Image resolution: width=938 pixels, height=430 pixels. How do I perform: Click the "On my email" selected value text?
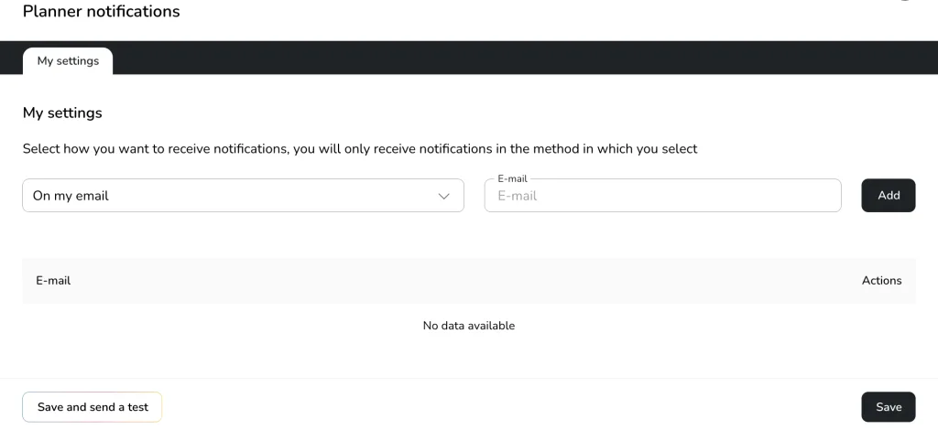71,196
